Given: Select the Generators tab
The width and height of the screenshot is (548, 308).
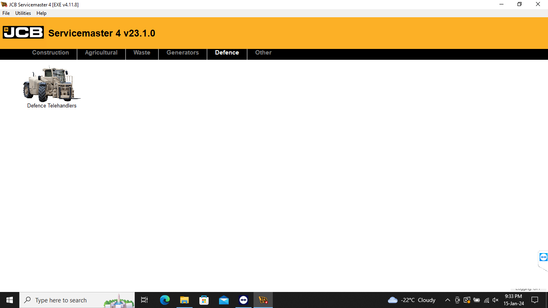Looking at the screenshot, I should 183,53.
